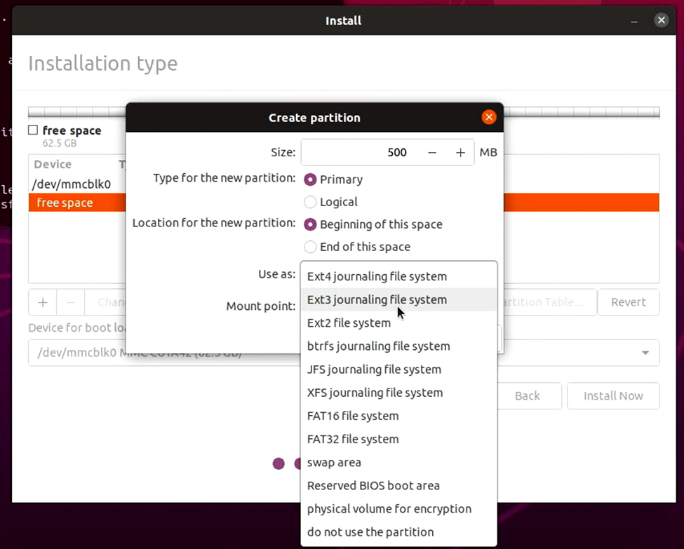Minimize the Install window
The image size is (684, 549).
point(634,21)
